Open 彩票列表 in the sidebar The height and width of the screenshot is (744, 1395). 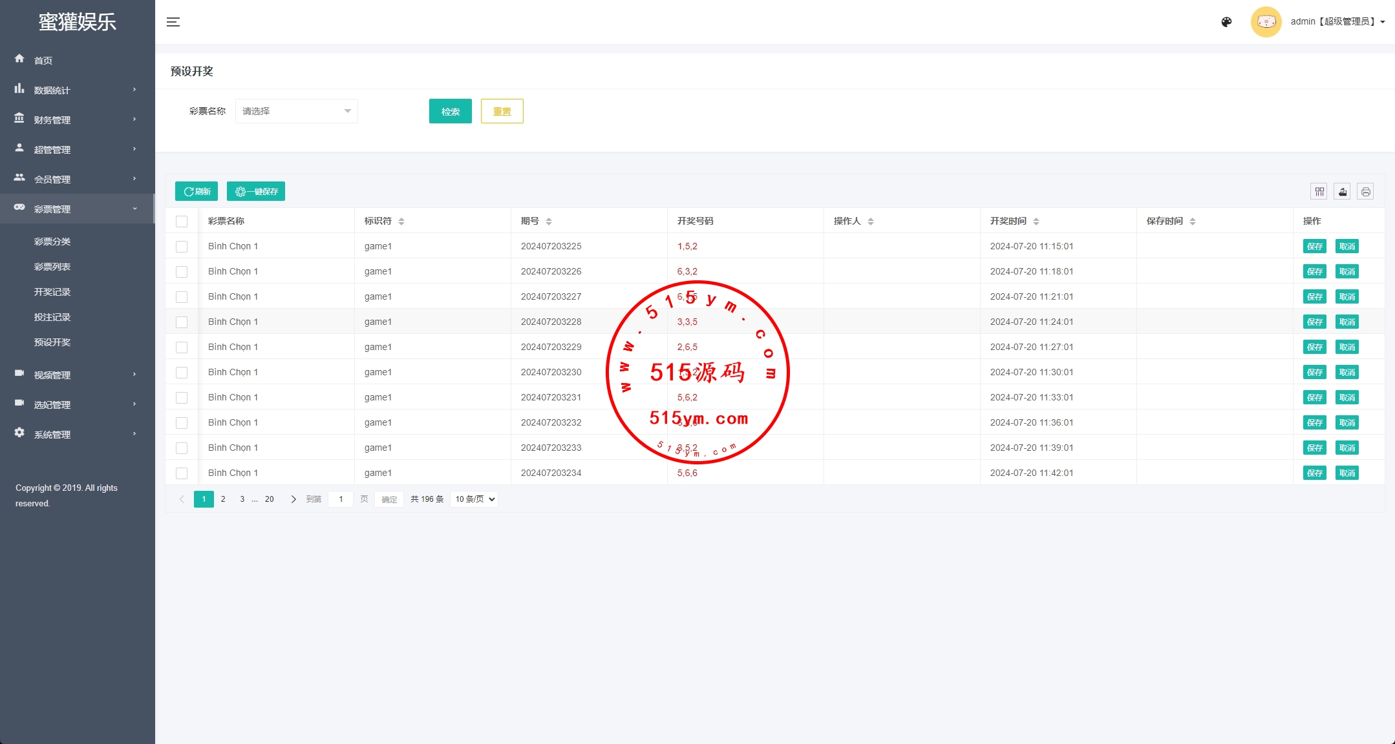tap(52, 267)
